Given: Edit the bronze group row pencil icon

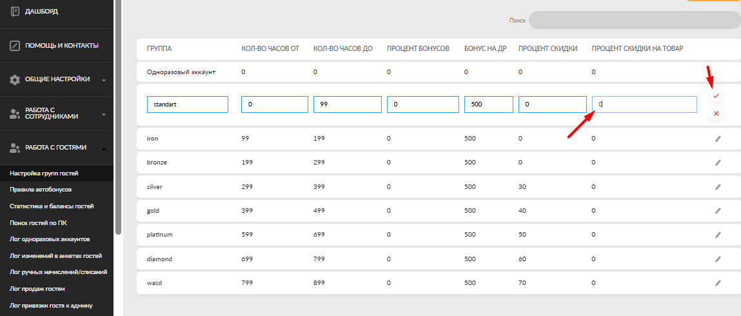Looking at the screenshot, I should coord(718,163).
